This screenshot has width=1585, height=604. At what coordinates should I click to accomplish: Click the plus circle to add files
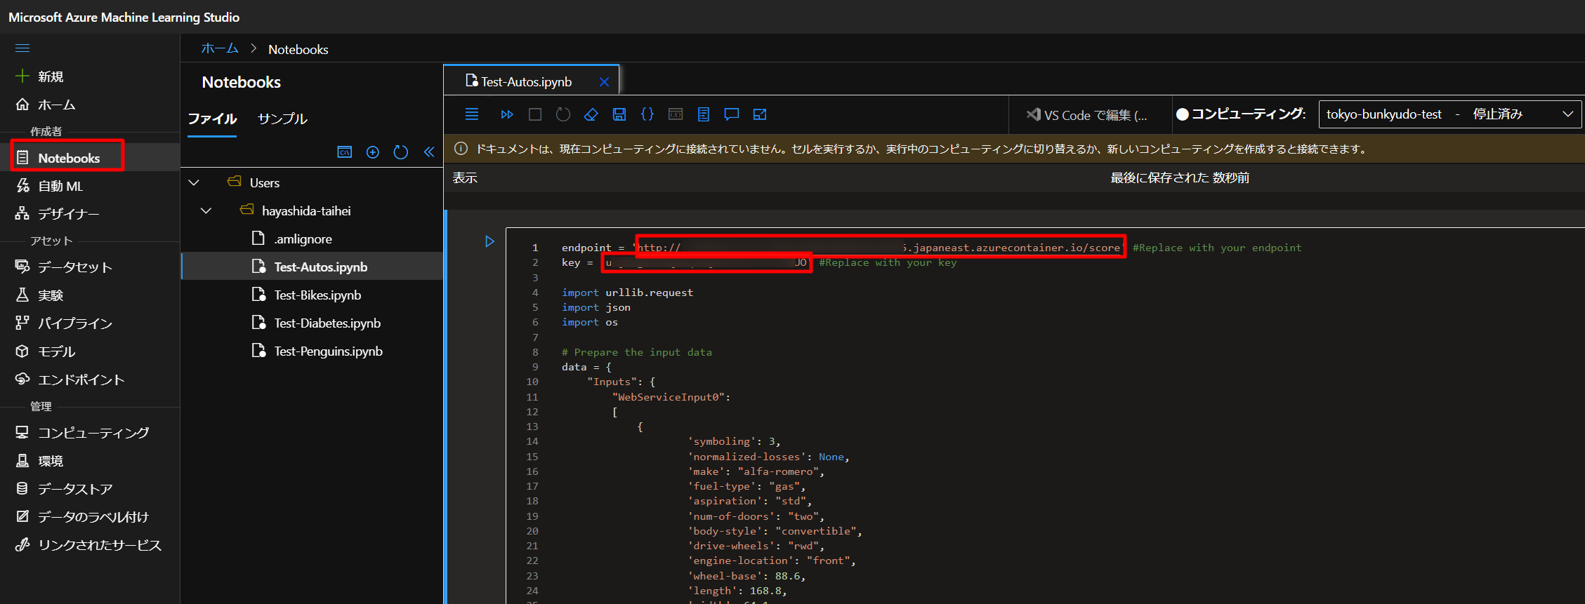[372, 152]
